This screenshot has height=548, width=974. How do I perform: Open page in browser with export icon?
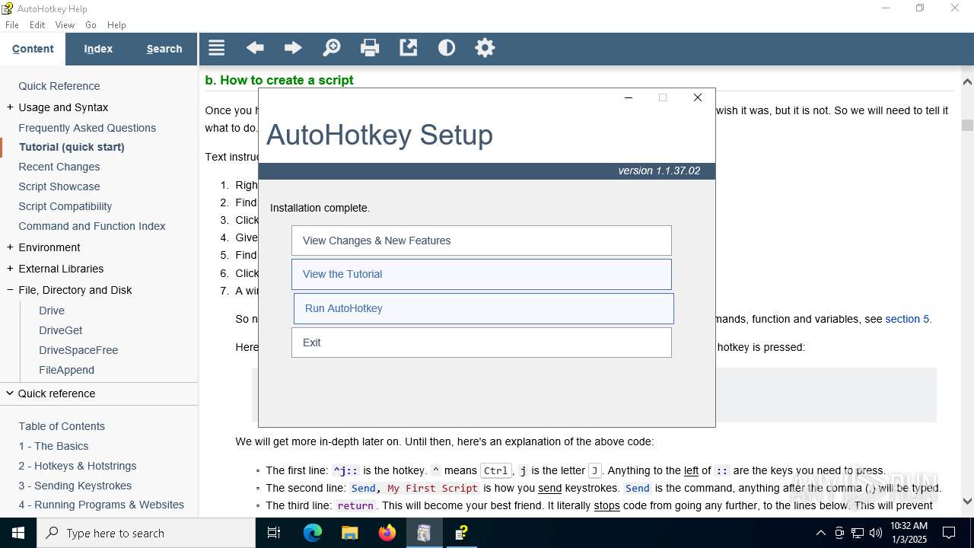pyautogui.click(x=409, y=48)
